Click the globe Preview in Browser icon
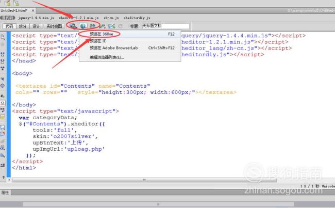The image size is (335, 208). (x=83, y=26)
